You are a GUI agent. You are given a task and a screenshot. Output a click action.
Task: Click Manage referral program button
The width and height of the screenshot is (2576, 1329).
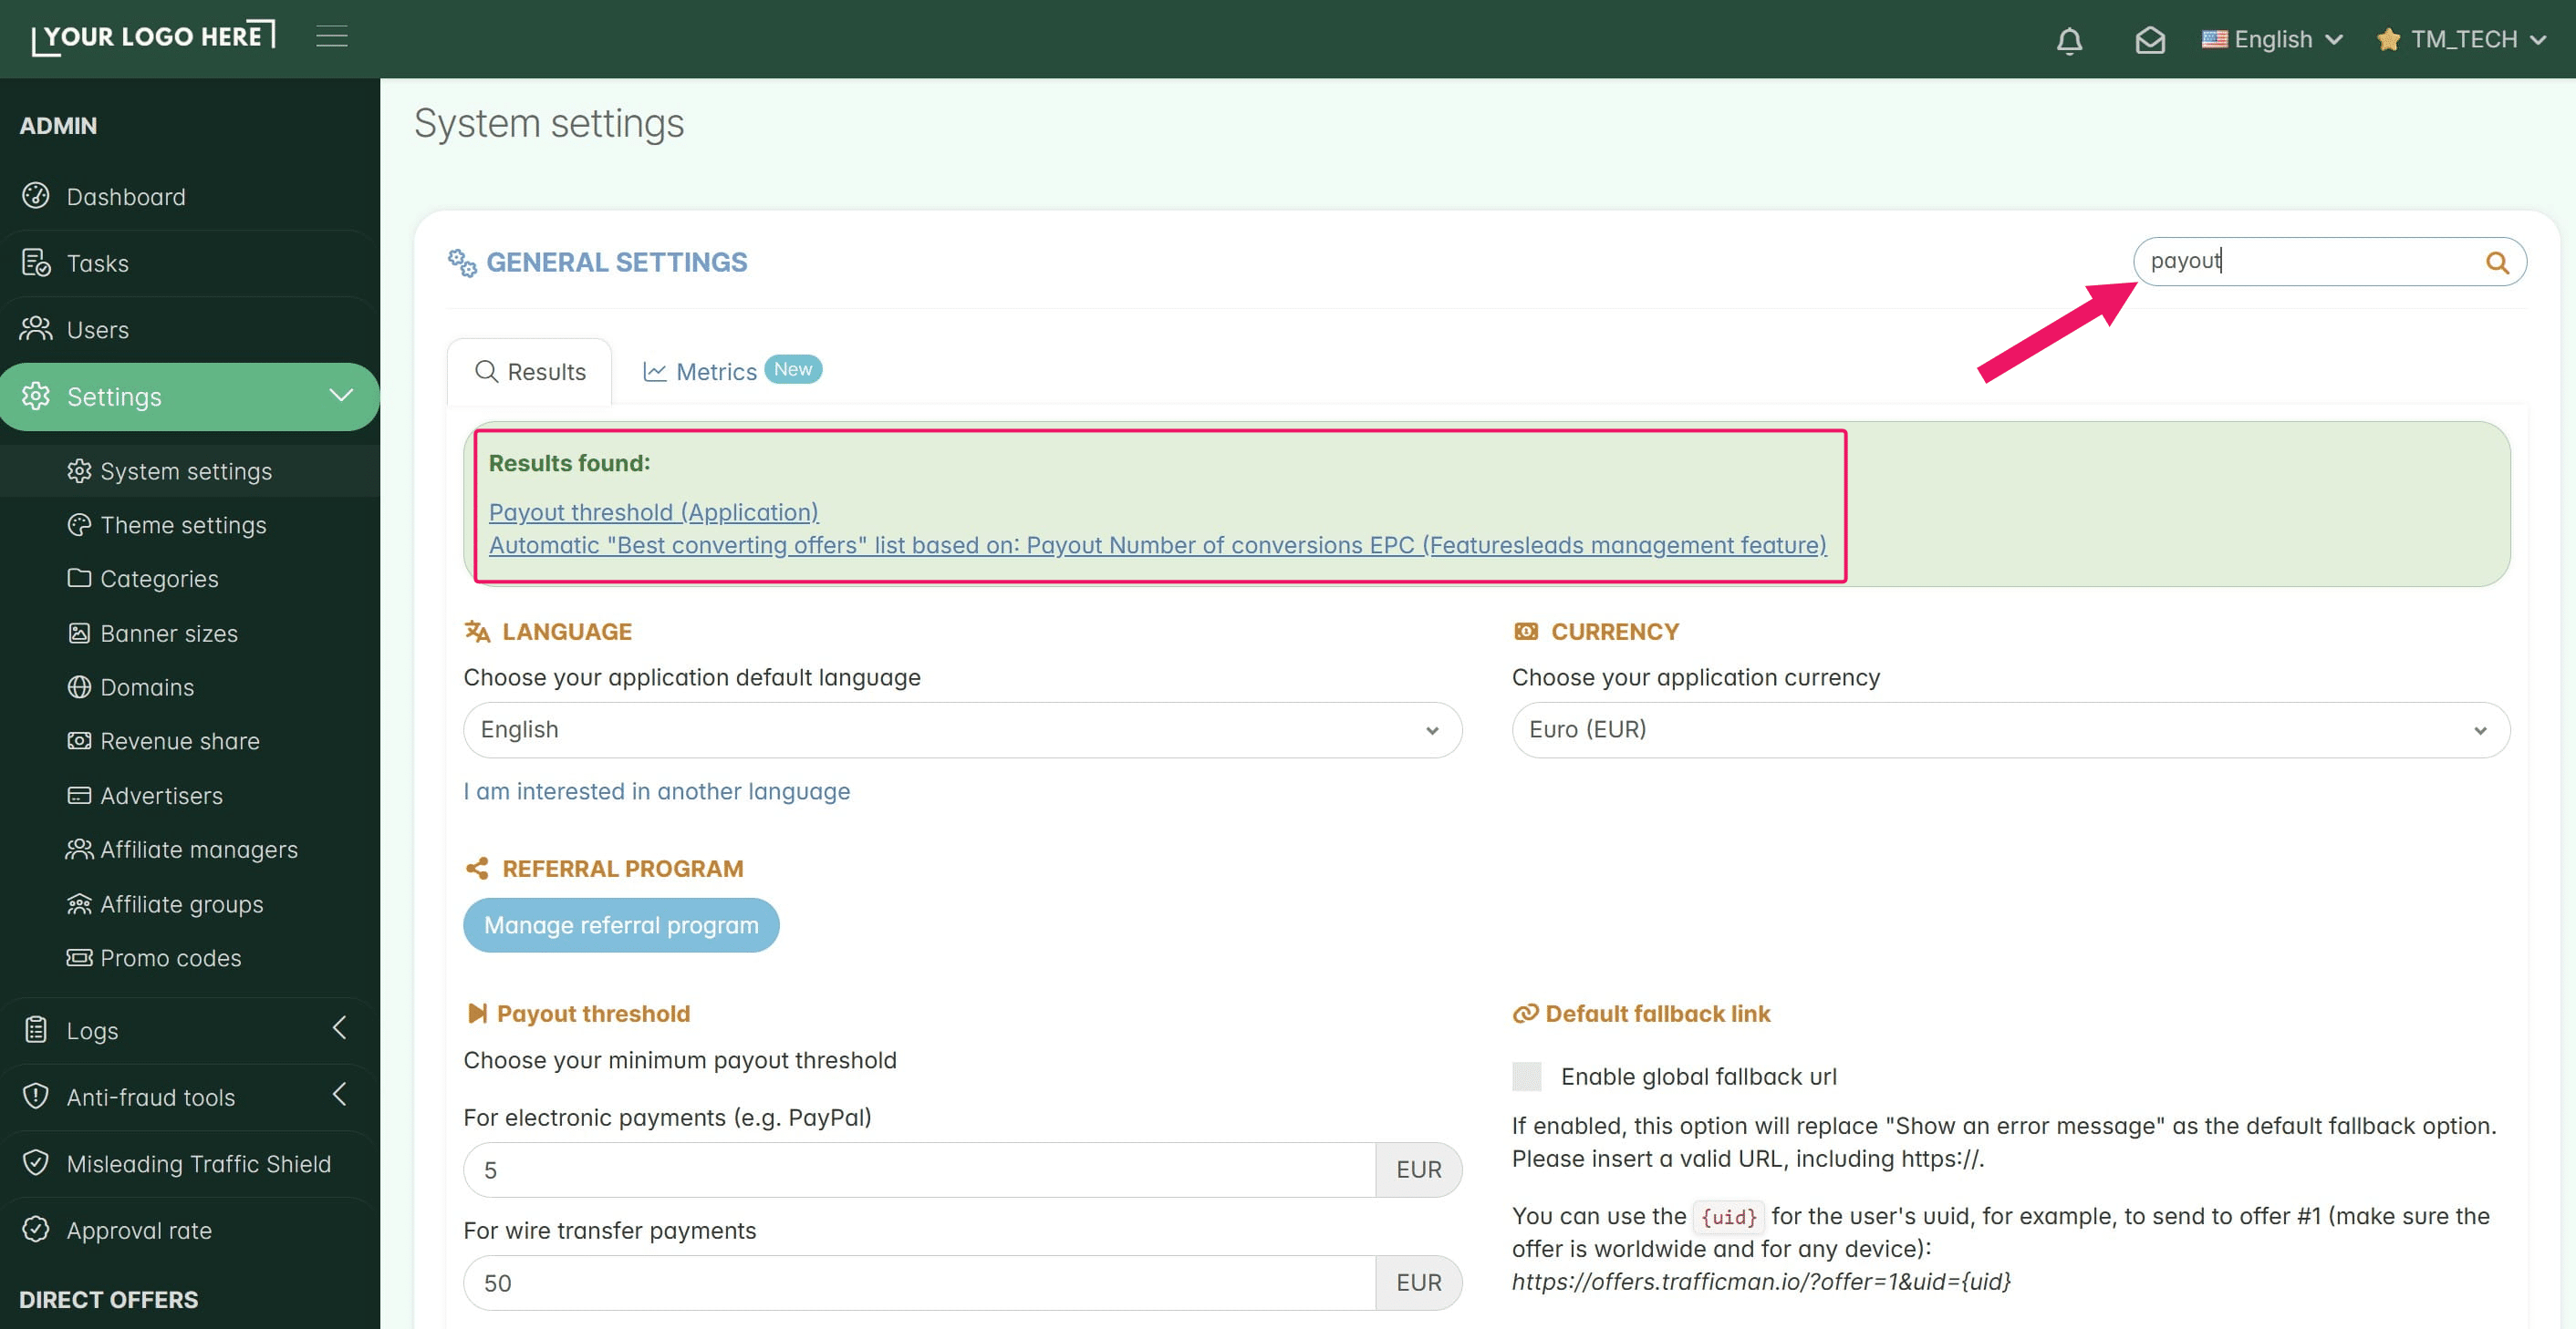tap(621, 925)
